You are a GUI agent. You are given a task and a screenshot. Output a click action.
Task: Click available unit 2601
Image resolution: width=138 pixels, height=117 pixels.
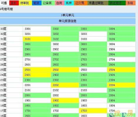click(37, 65)
